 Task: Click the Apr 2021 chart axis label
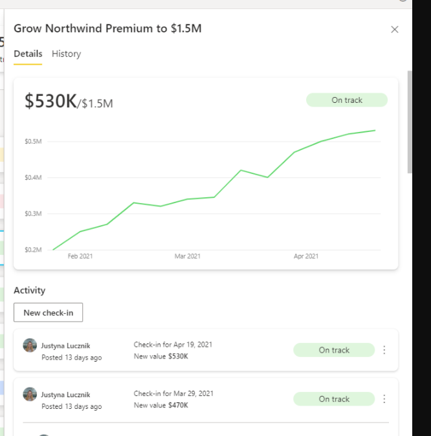pos(305,256)
